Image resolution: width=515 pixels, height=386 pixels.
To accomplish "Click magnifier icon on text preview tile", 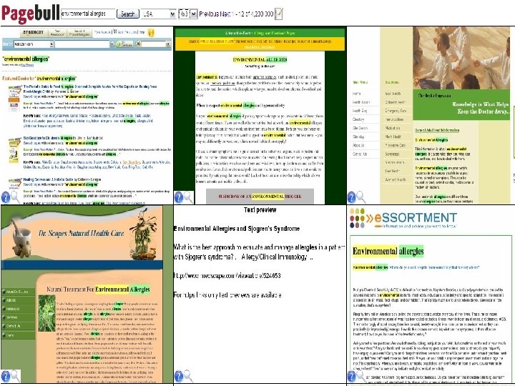I will click(188, 376).
